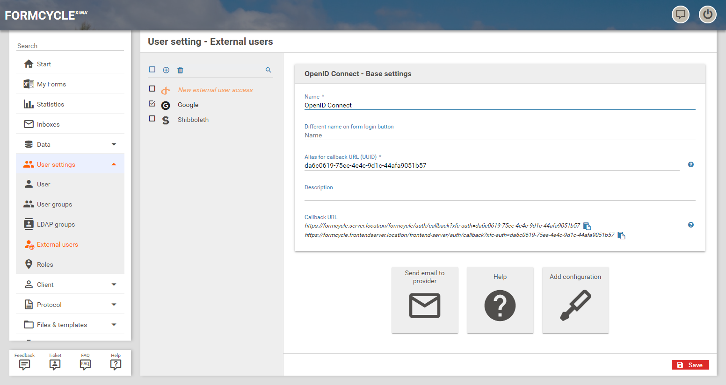
Task: Copy the first callback URL to clipboard
Action: click(x=587, y=226)
